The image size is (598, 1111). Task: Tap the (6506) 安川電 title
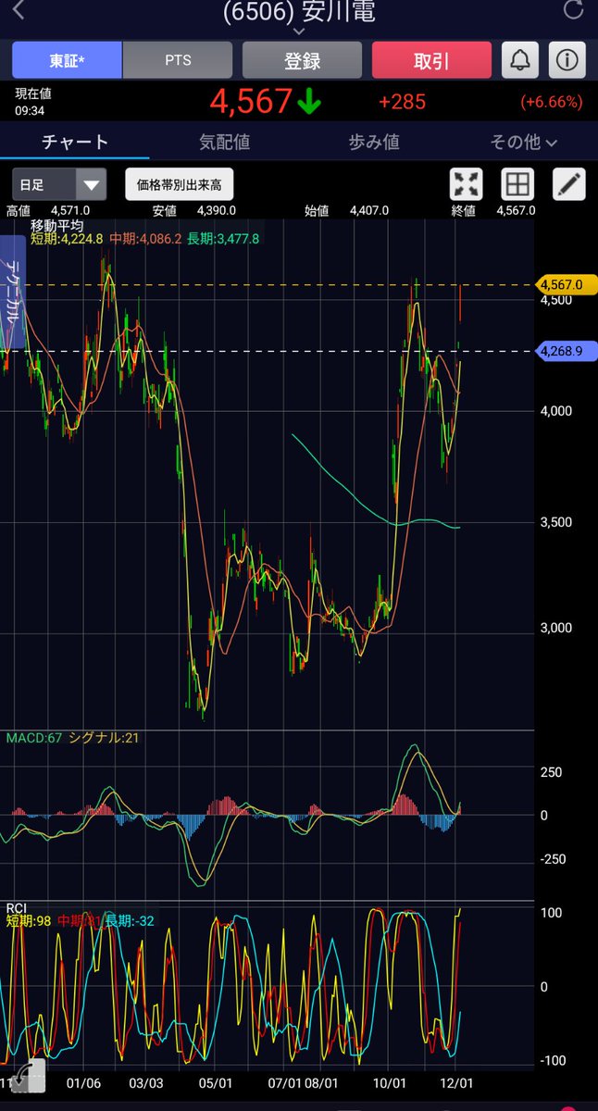[x=299, y=11]
